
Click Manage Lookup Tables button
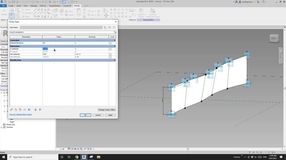pos(107,110)
